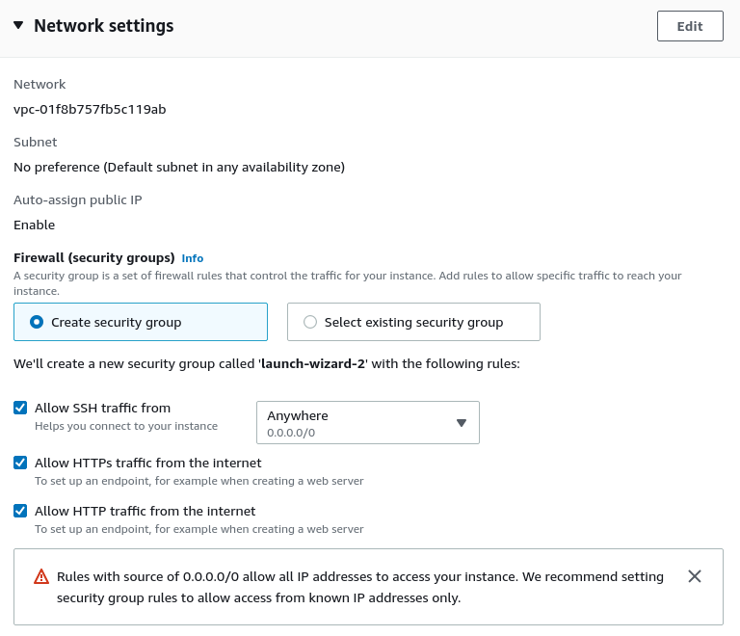Open the Firewall Info link
Image resolution: width=740 pixels, height=636 pixels.
(193, 258)
